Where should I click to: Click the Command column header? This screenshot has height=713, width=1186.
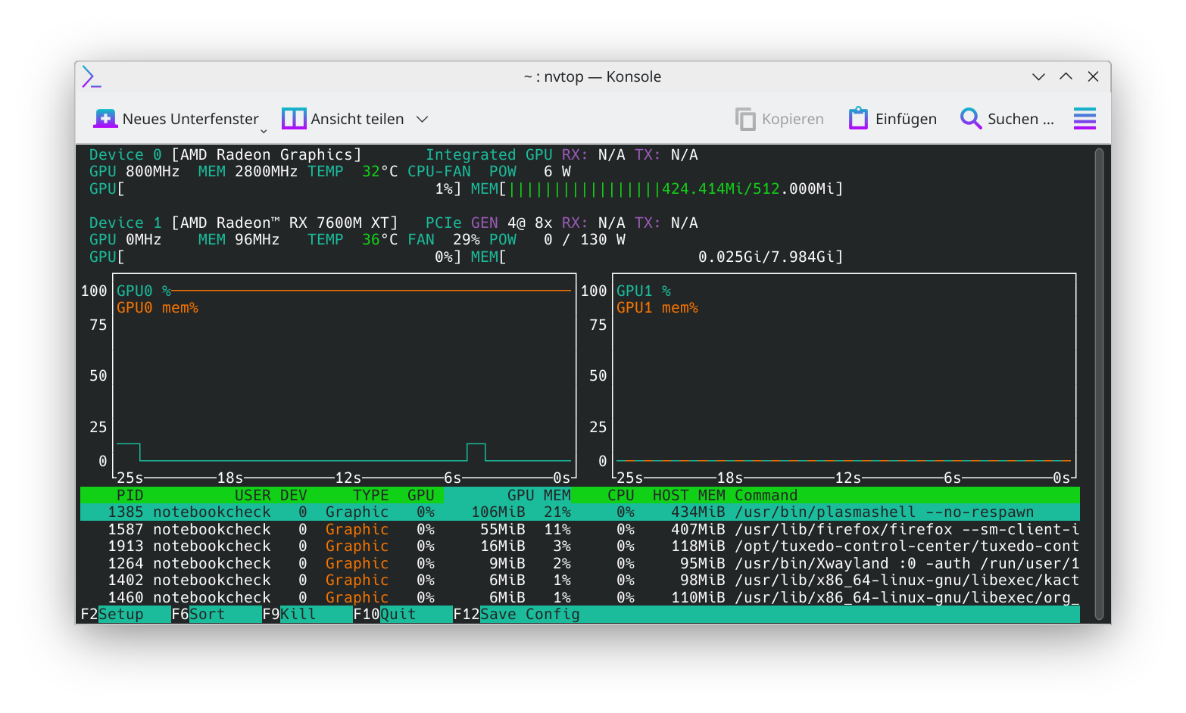point(766,496)
